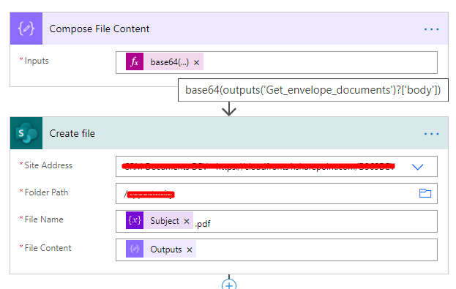Click the Compose action curly-brace icon
Image resolution: width=456 pixels, height=289 pixels.
pyautogui.click(x=26, y=29)
